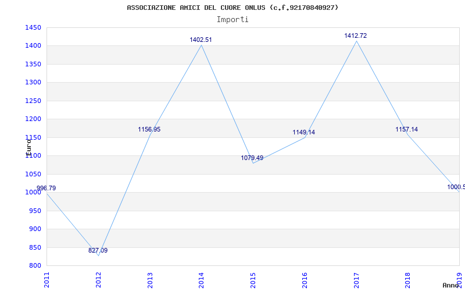Click the 996.79 value label
Screen dimensions: 465x291
click(x=46, y=188)
